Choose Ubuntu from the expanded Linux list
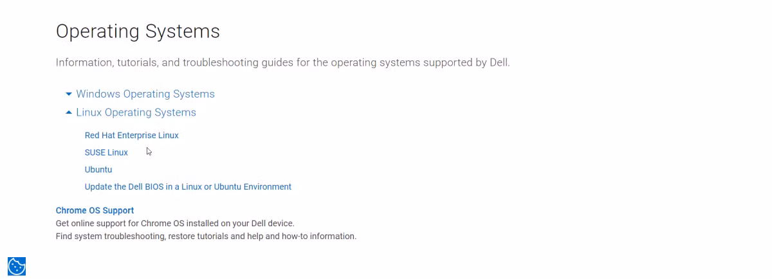This screenshot has height=279, width=772. (98, 170)
